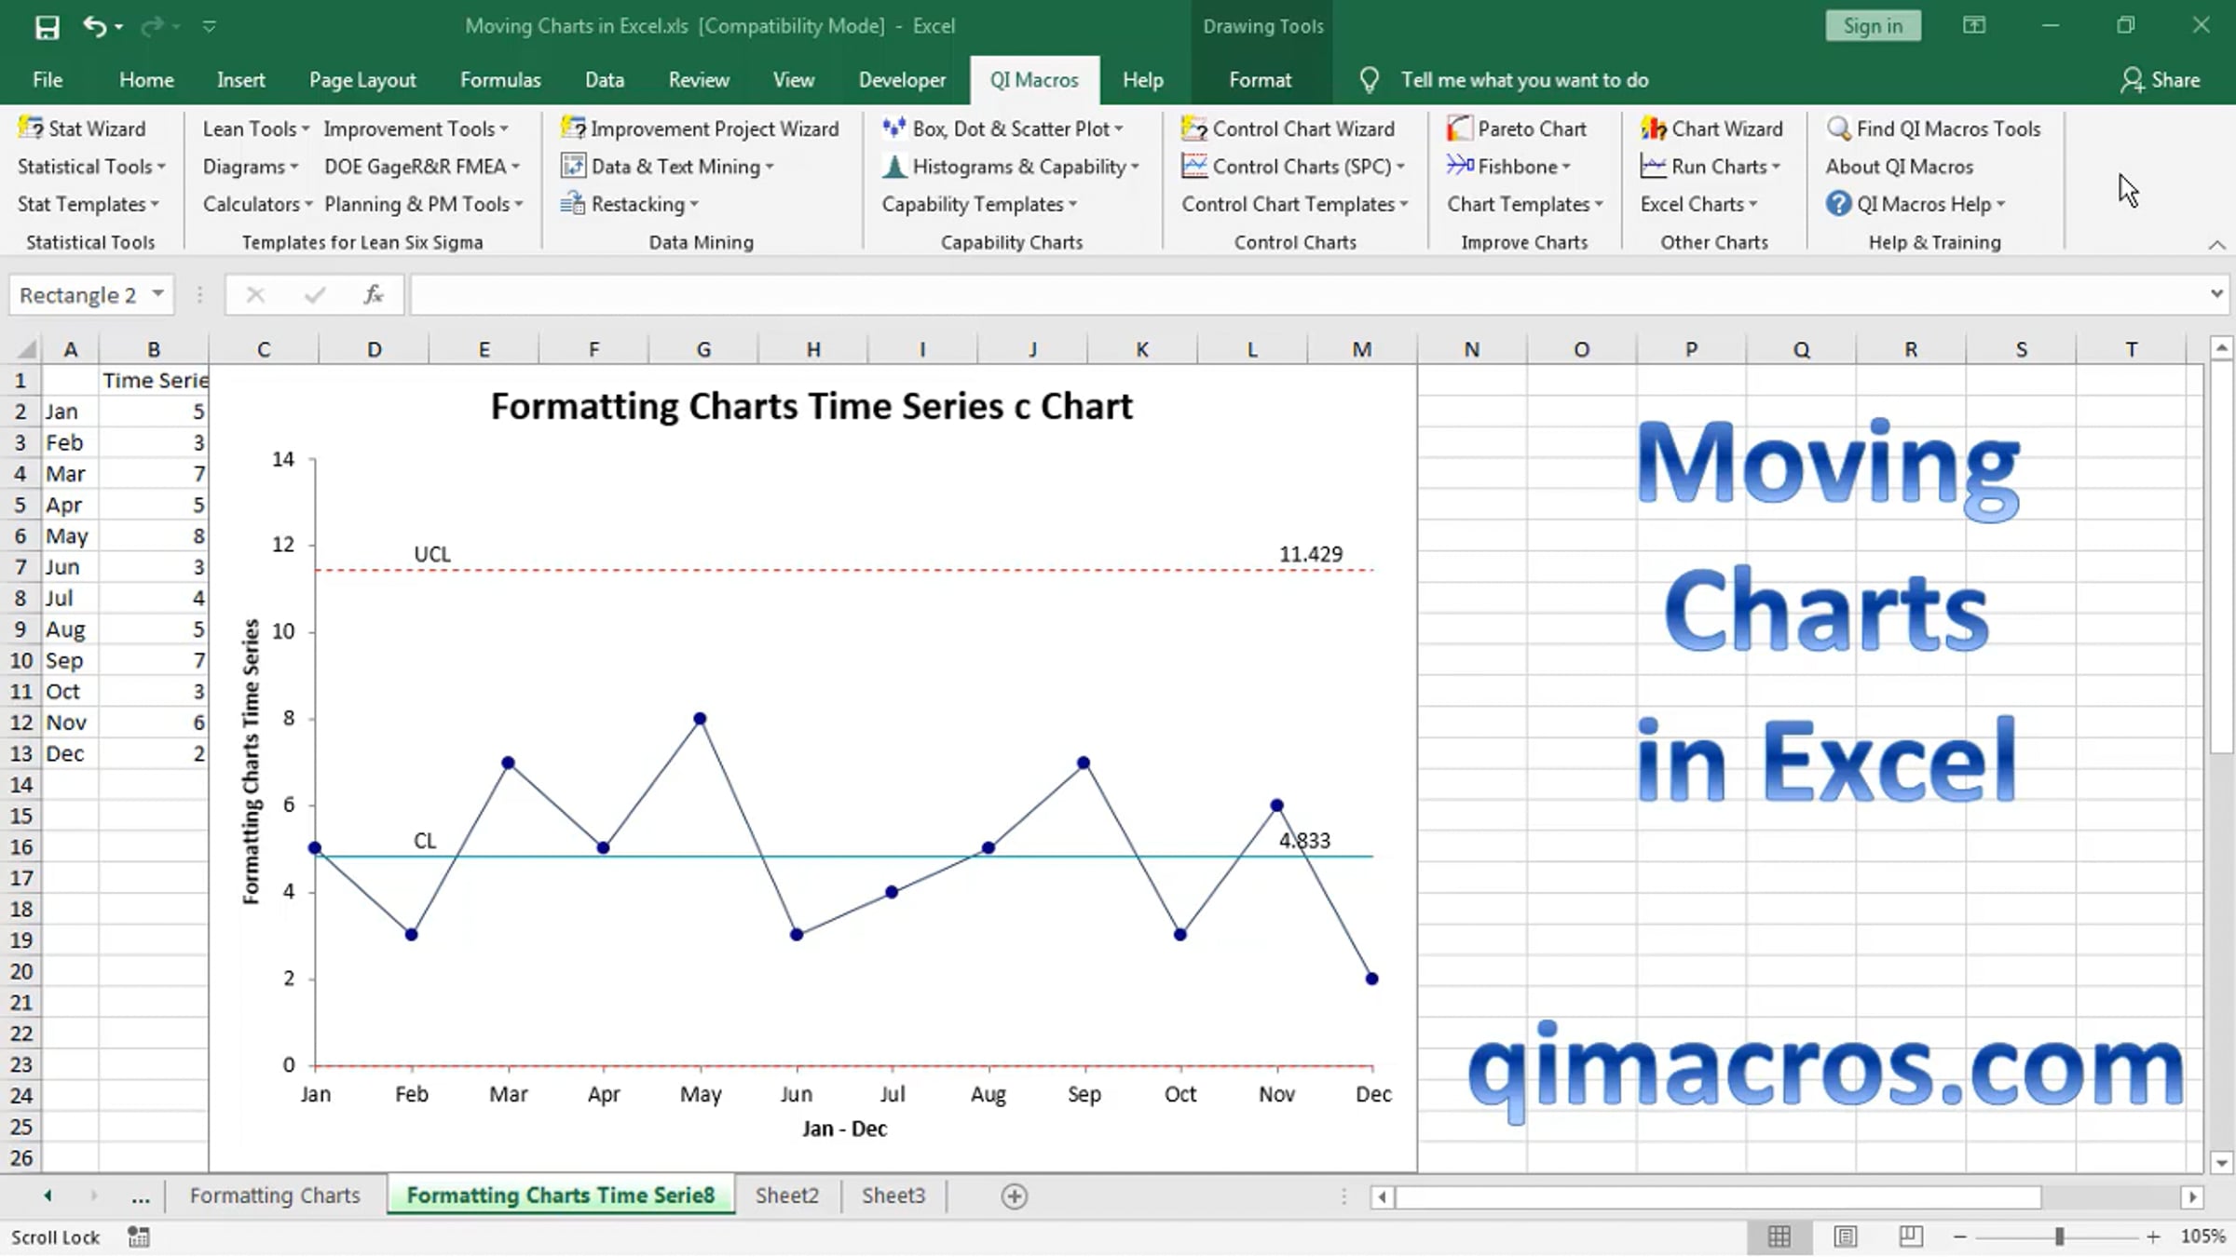Switch to Page Break Preview icon
Screen dimensions: 2236x1257
coord(1911,1237)
